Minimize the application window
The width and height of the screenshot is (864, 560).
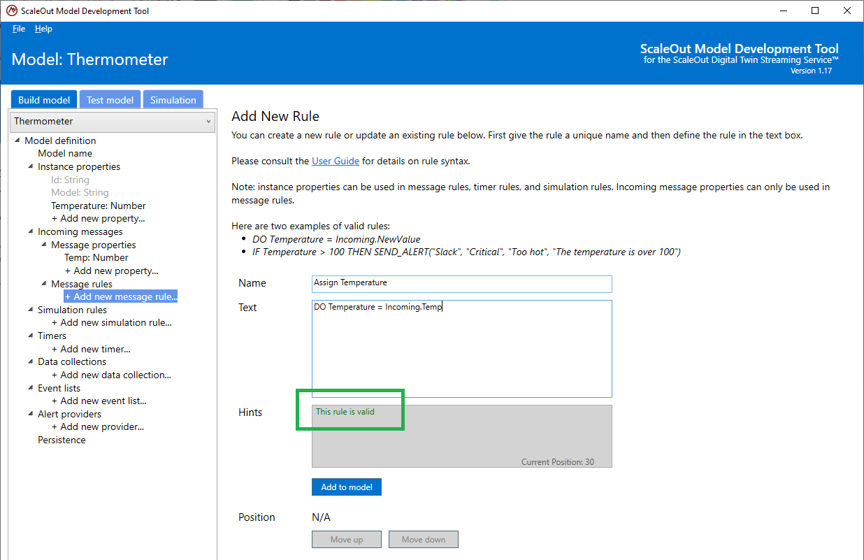783,10
